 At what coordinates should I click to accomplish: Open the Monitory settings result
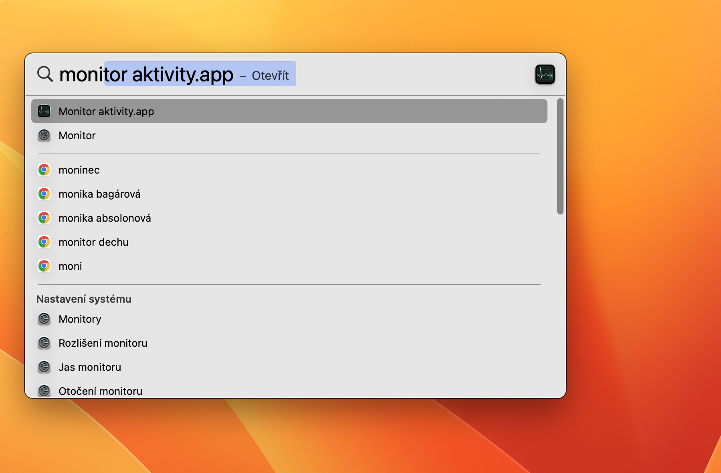click(x=289, y=319)
